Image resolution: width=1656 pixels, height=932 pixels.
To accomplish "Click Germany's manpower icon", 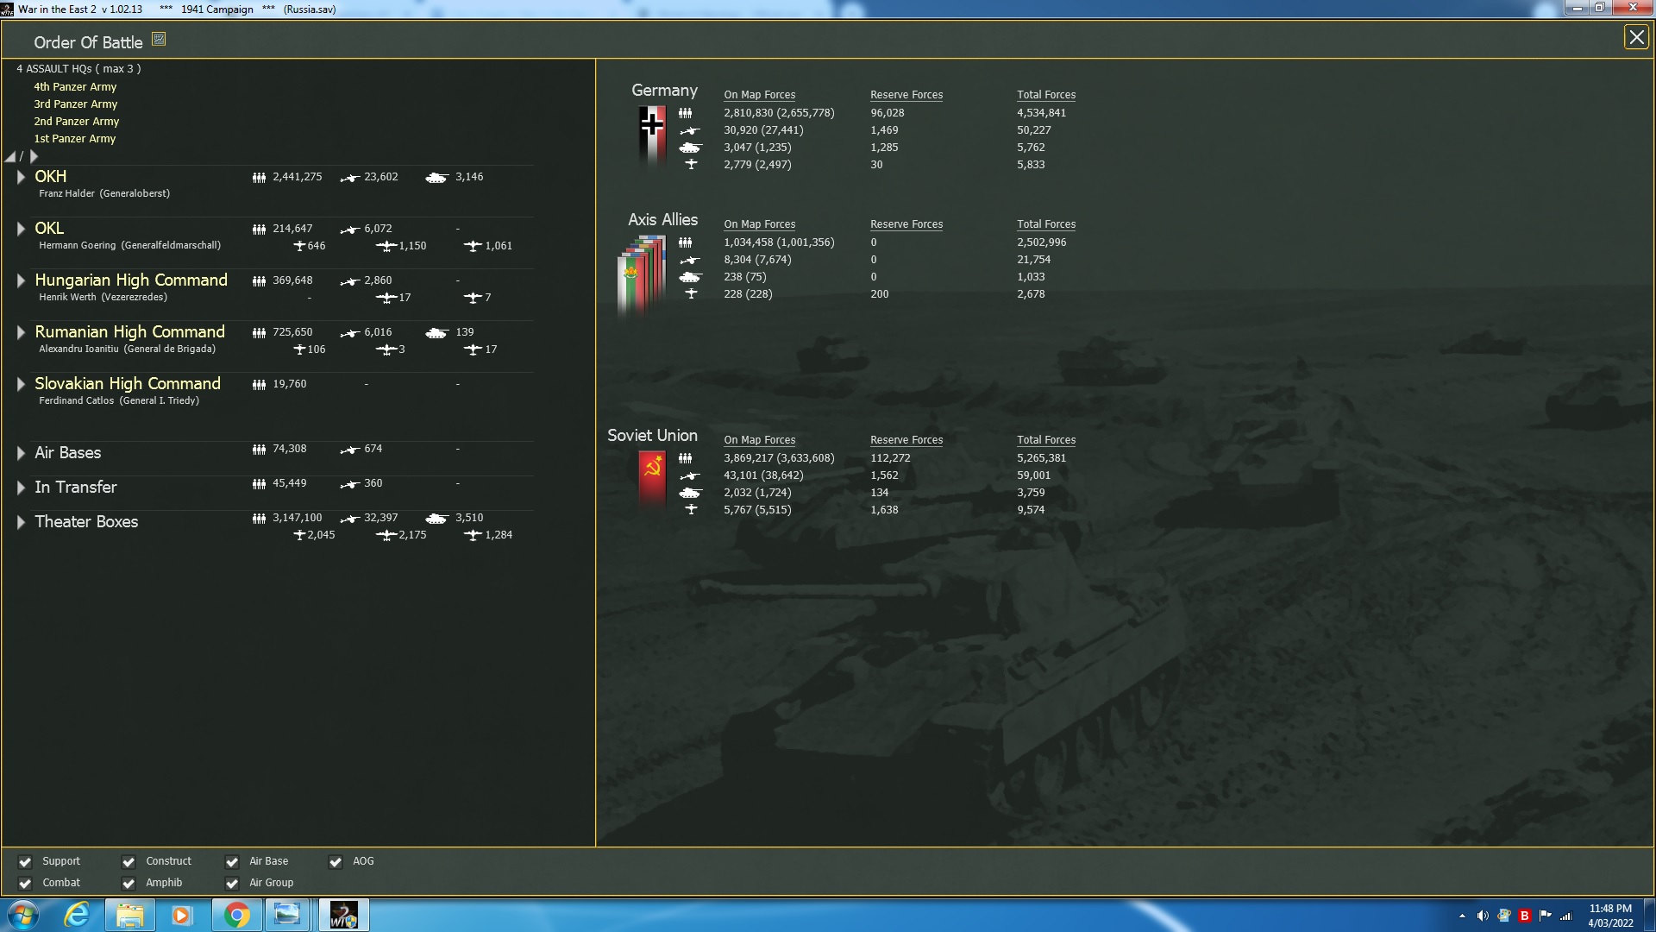I will click(685, 113).
